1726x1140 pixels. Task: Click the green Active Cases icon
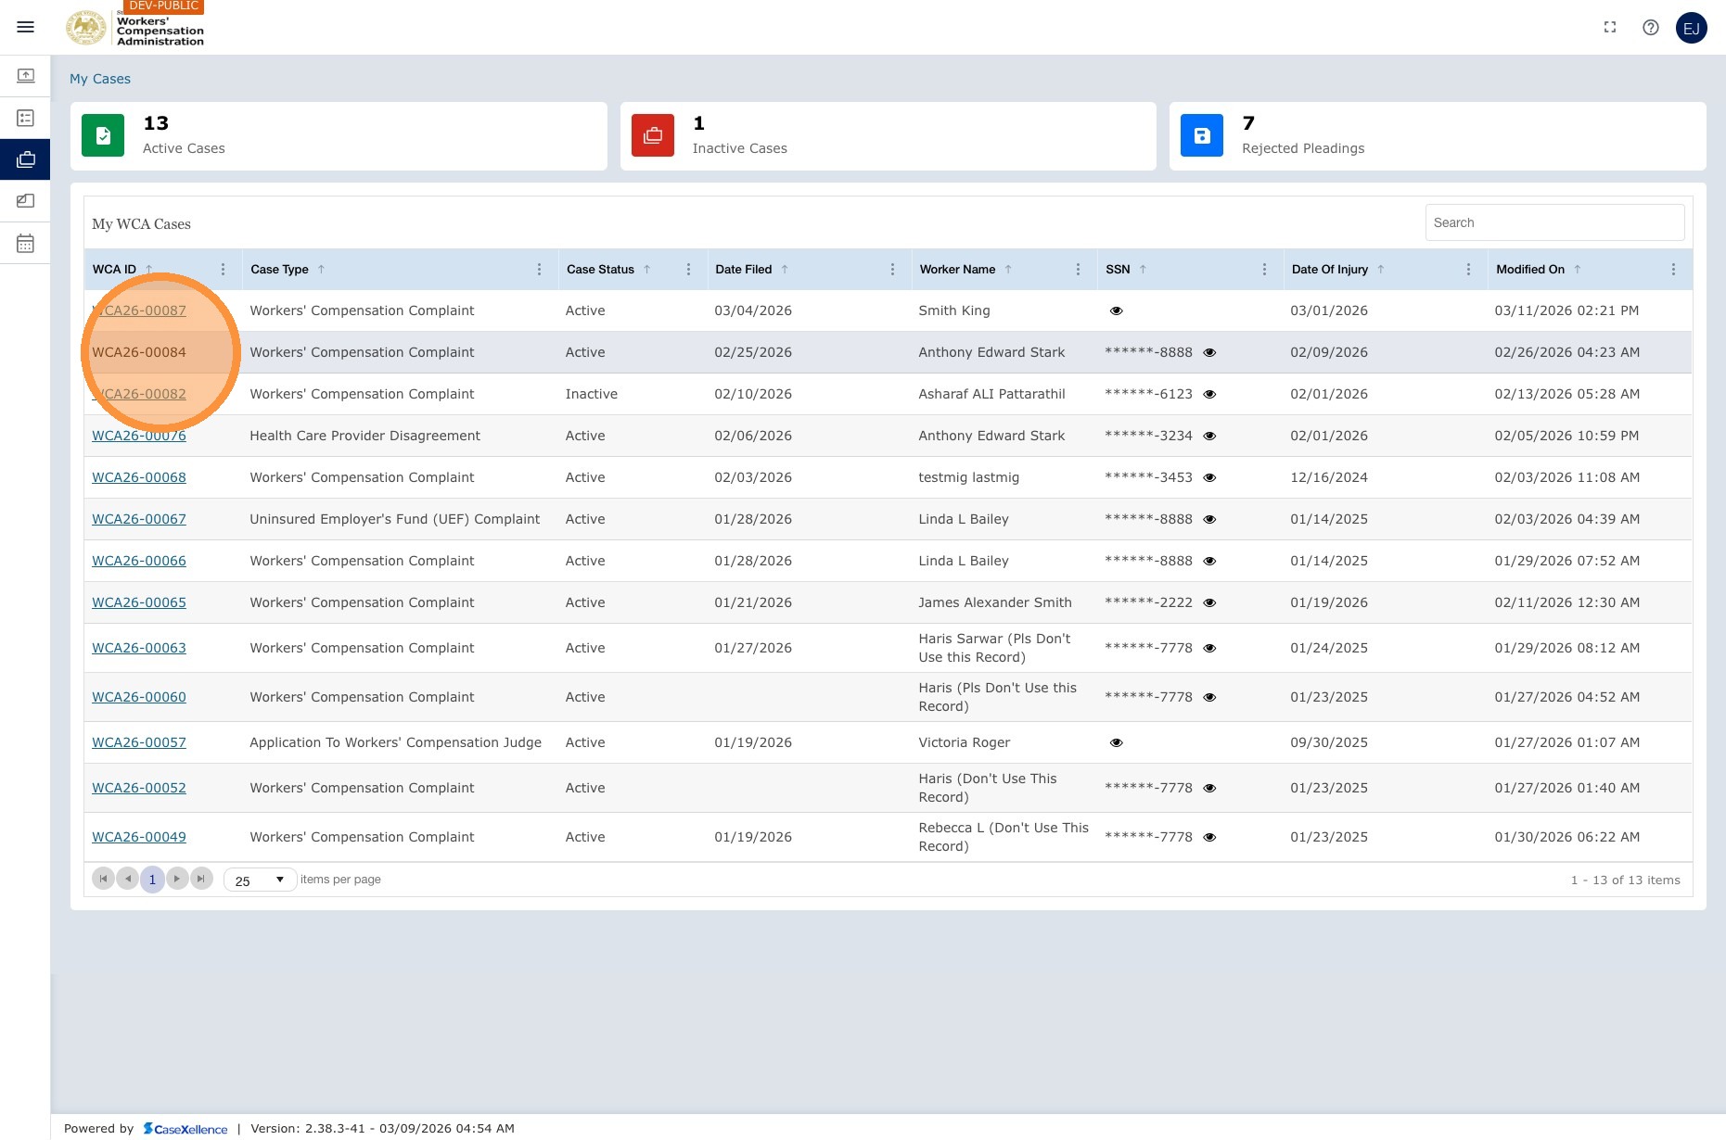(103, 135)
